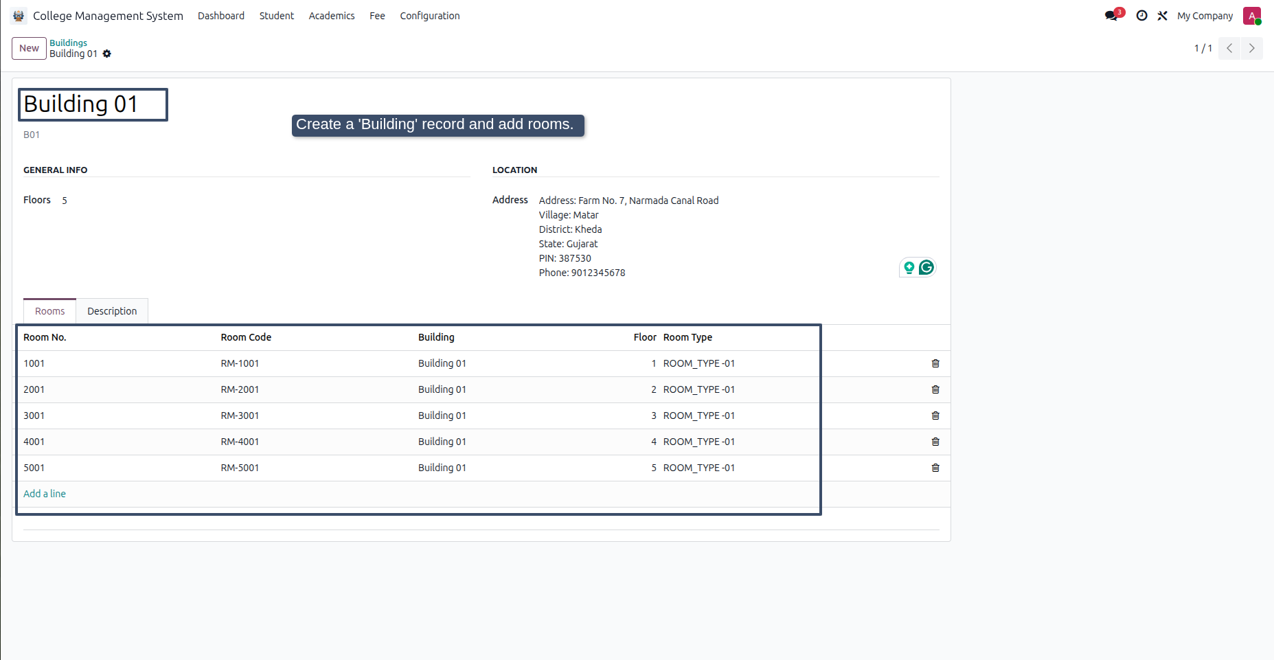Open the College Management System app logo
1274x660 pixels.
[19, 16]
